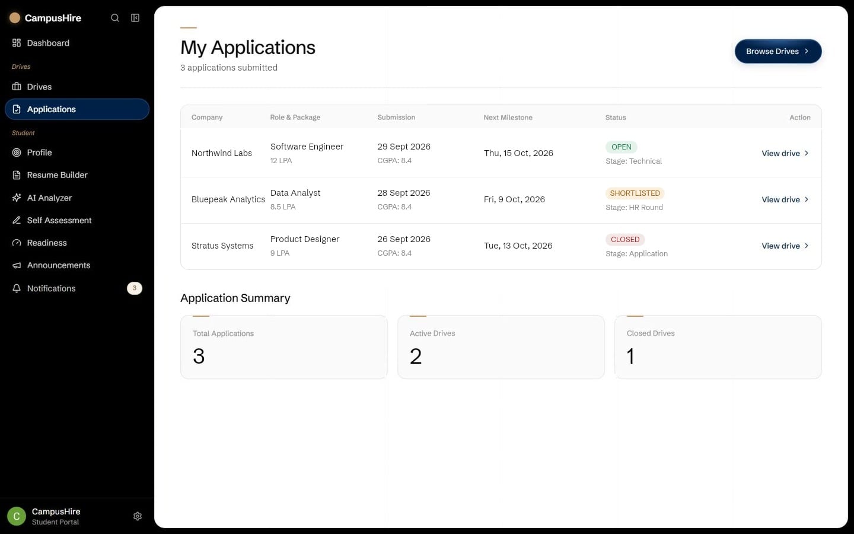The width and height of the screenshot is (854, 534).
Task: Go to the Drives page
Action: 77,87
